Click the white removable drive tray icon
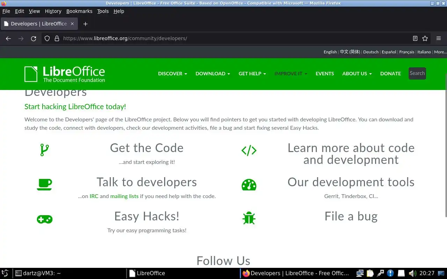Screen dimensions: 447x279 pyautogui.click(x=401, y=273)
